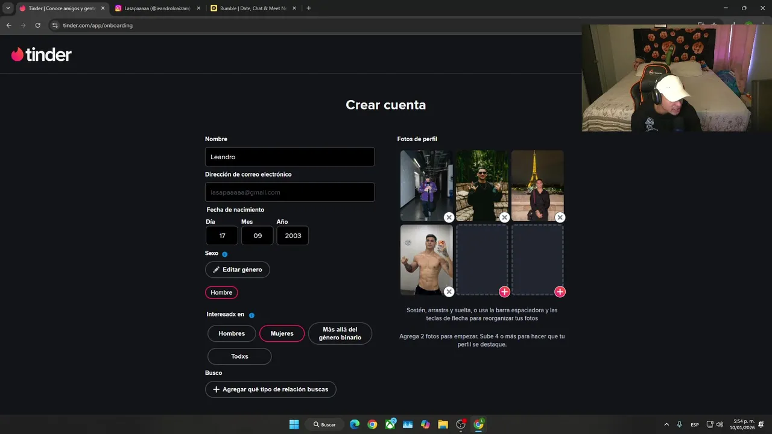The image size is (772, 434).
Task: Open the Xbox app in the taskbar
Action: (x=390, y=424)
